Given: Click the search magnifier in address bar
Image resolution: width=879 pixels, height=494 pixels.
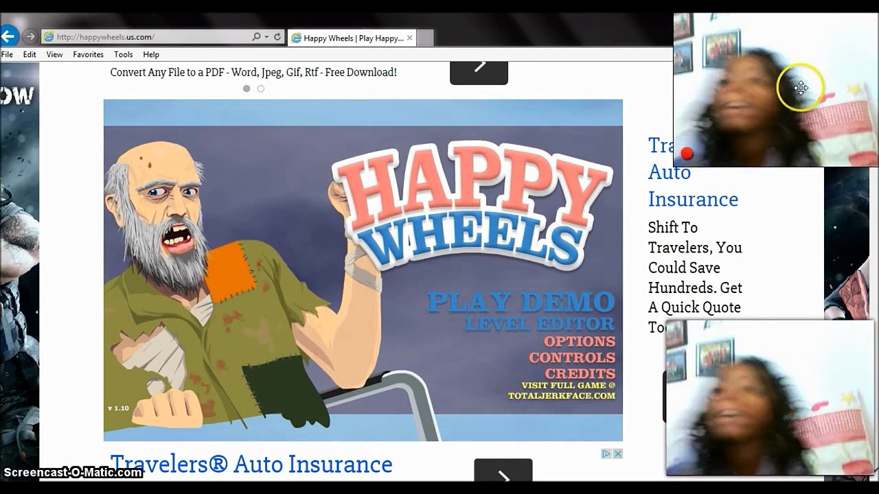Looking at the screenshot, I should click(256, 37).
